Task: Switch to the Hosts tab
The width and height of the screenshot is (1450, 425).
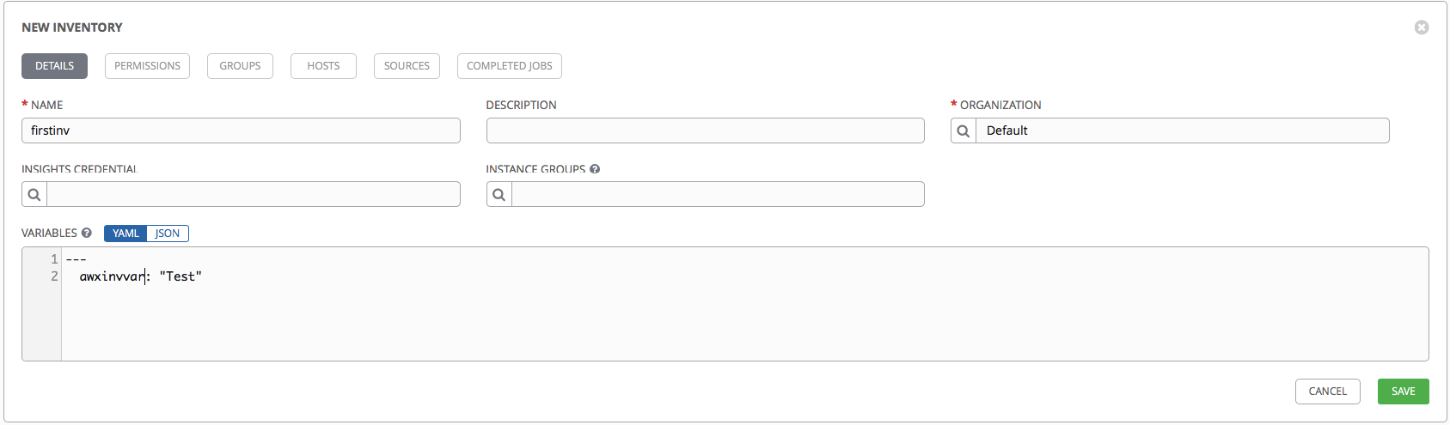Action: [x=323, y=66]
